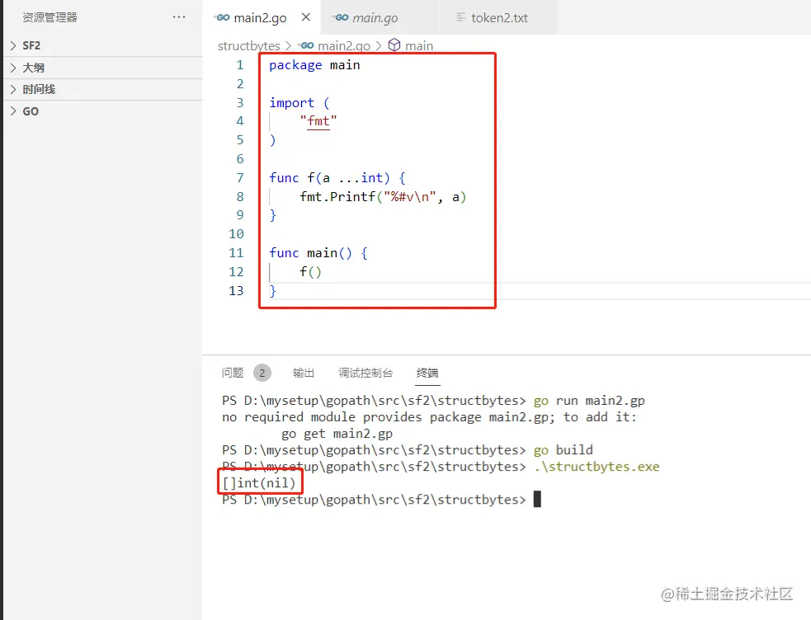Click the 'go run main2.gp' terminal command
Image resolution: width=811 pixels, height=620 pixels.
click(589, 401)
